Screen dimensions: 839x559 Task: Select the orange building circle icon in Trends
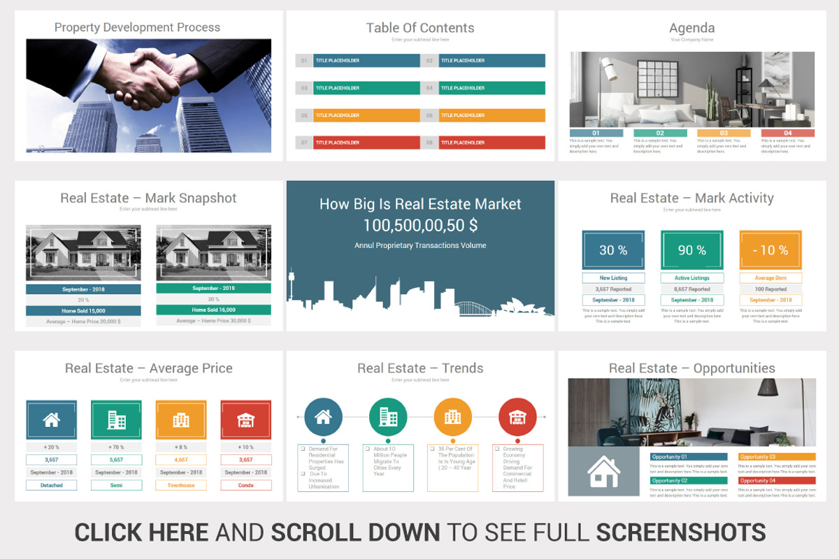(452, 417)
